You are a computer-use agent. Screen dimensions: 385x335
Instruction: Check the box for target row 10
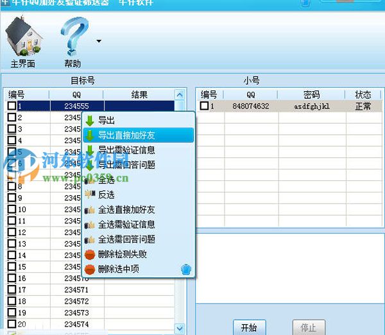tap(12, 209)
